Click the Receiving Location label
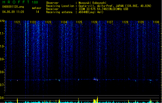This screenshot has width=162, height=103. (60, 6)
